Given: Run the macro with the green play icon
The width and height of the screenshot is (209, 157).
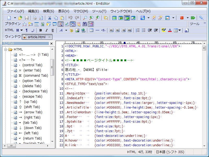Looking at the screenshot, I should point(193,18).
